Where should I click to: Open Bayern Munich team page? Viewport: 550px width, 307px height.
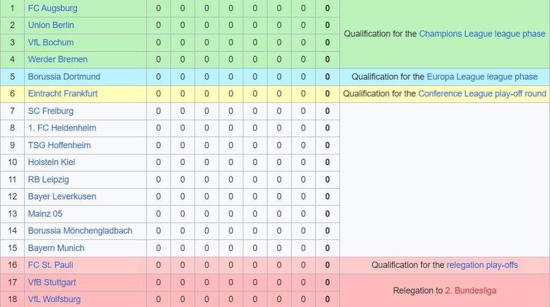56,248
